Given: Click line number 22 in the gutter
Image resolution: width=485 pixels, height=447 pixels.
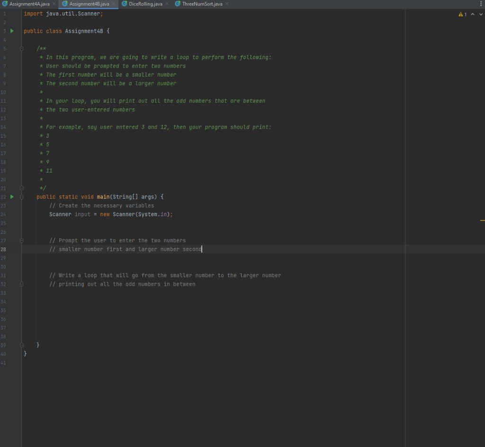Looking at the screenshot, I should tap(4, 196).
